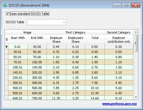Minimize the SOCSO window

point(117,5)
